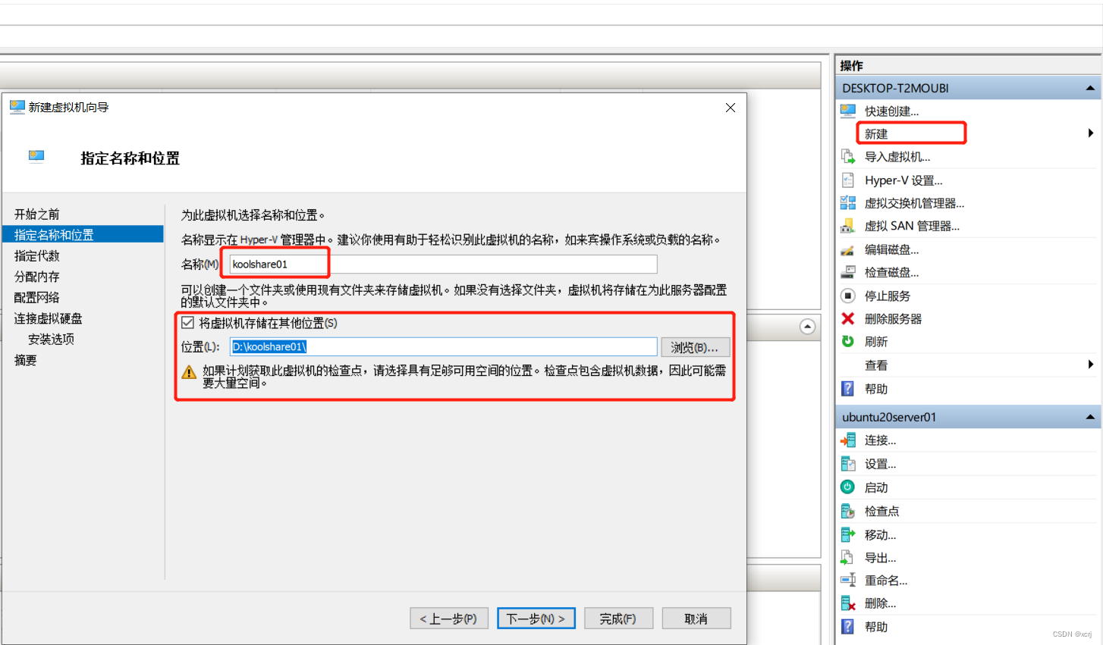Screen dimensions: 1103x645
Task: Click the Virtual SAN Manager icon
Action: 848,226
